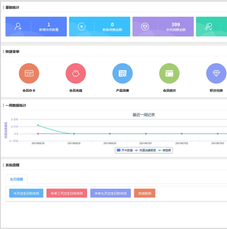
Task: Click the member-check icon on green card
Action: tap(209, 27)
